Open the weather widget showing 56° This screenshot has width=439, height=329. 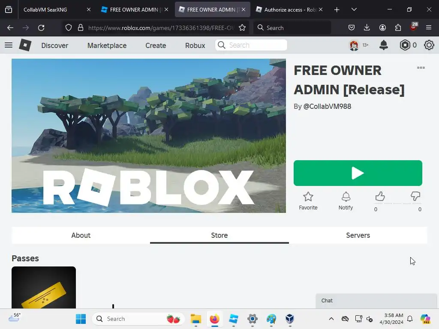(x=15, y=318)
